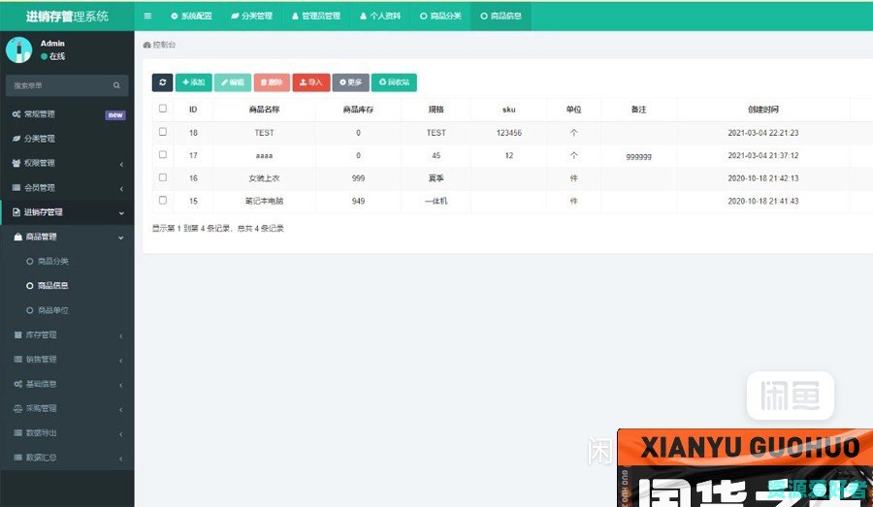Click the 导入 import button

click(x=310, y=83)
